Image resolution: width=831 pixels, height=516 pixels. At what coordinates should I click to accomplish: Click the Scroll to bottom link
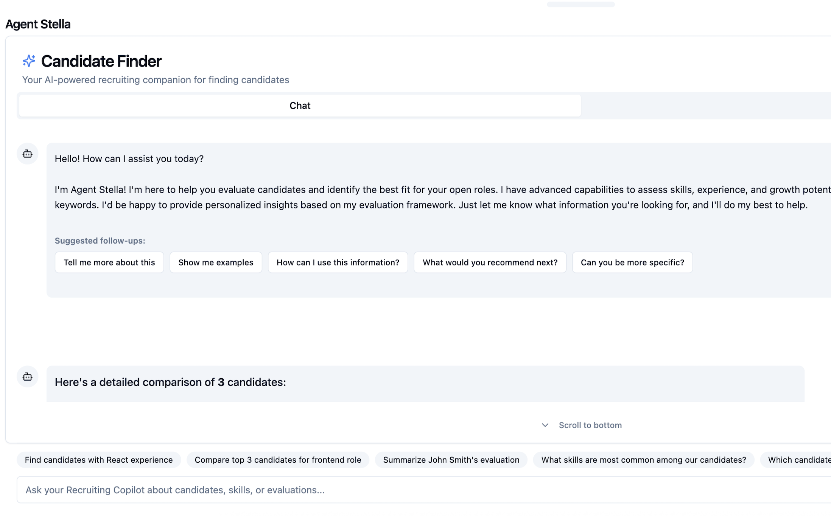(590, 425)
